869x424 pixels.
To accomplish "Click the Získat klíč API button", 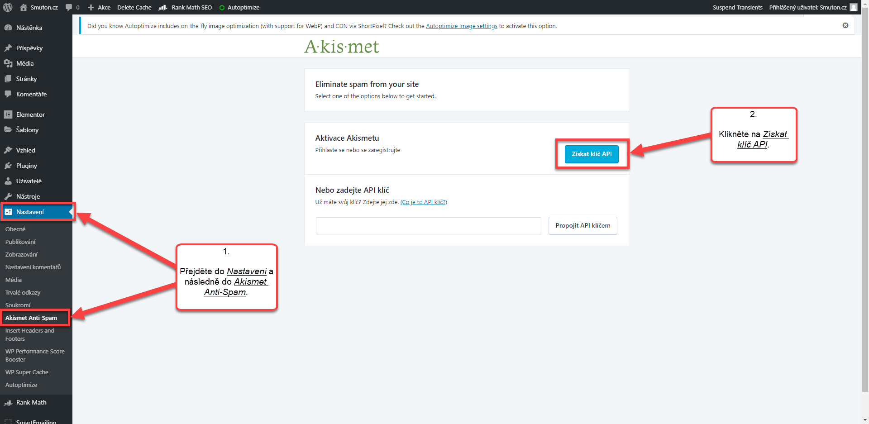I will click(x=592, y=154).
